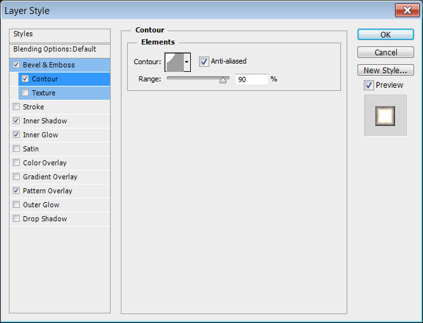The width and height of the screenshot is (423, 323).
Task: Open the contour curve thumbnail editor
Action: click(174, 62)
